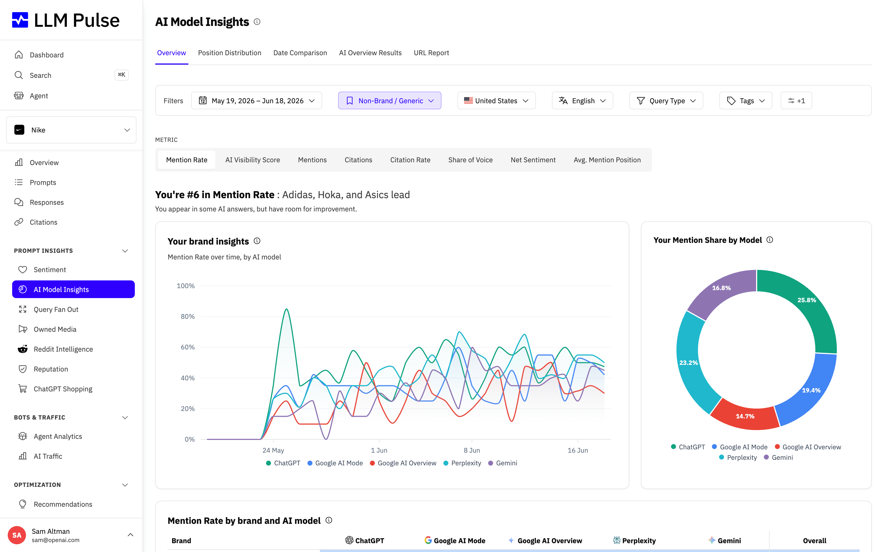The width and height of the screenshot is (884, 552).
Task: Toggle Google AI Overview in line chart legend
Action: [x=403, y=463]
